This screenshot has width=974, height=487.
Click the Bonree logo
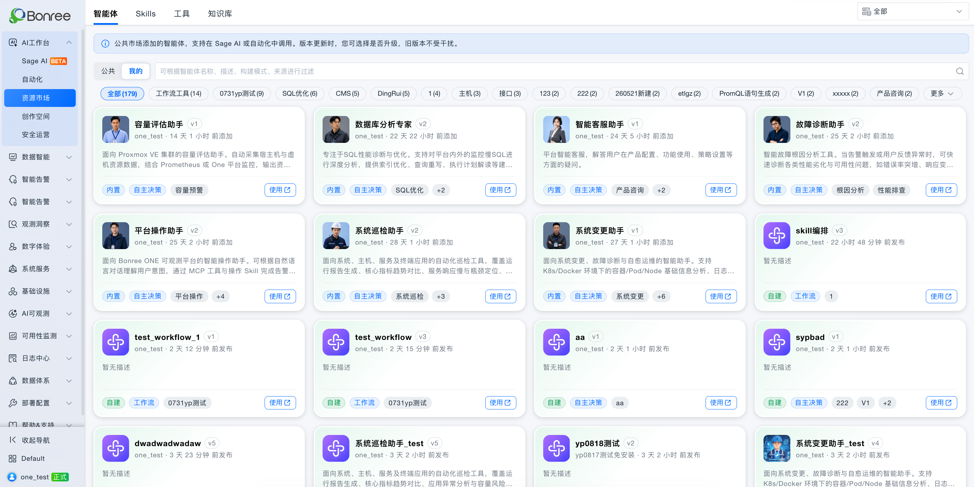click(40, 15)
